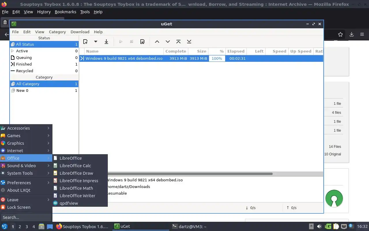Expand Graphics submenu in LXQt menu
The width and height of the screenshot is (369, 231).
tap(26, 143)
